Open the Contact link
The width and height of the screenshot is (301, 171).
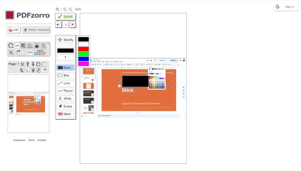tap(42, 140)
